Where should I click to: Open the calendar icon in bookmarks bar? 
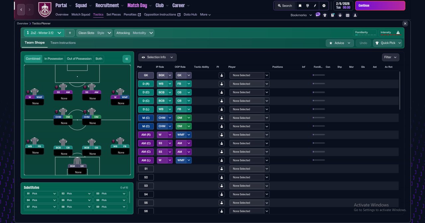click(348, 15)
